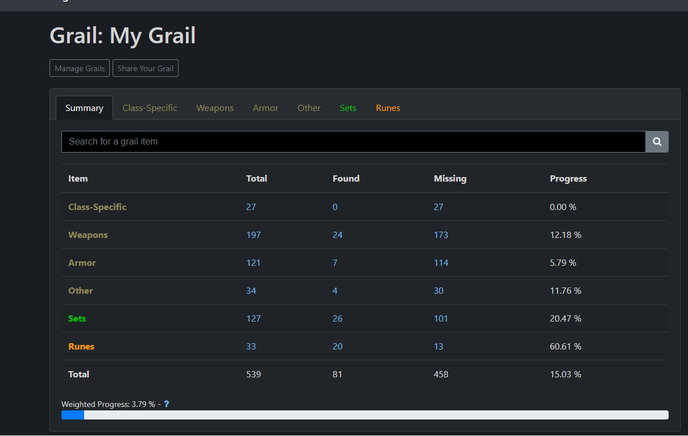
Task: Open Weapons found count 24
Action: 338,235
